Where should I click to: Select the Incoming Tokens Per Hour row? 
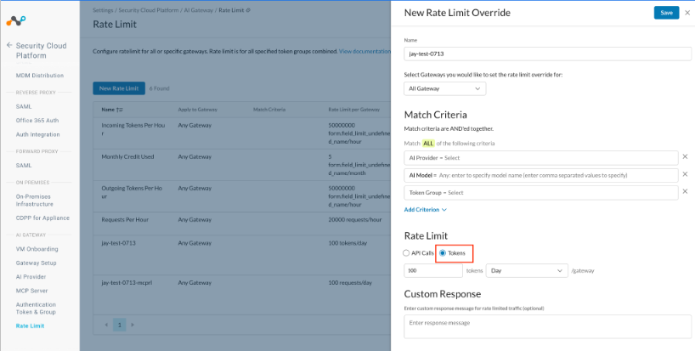[242, 133]
